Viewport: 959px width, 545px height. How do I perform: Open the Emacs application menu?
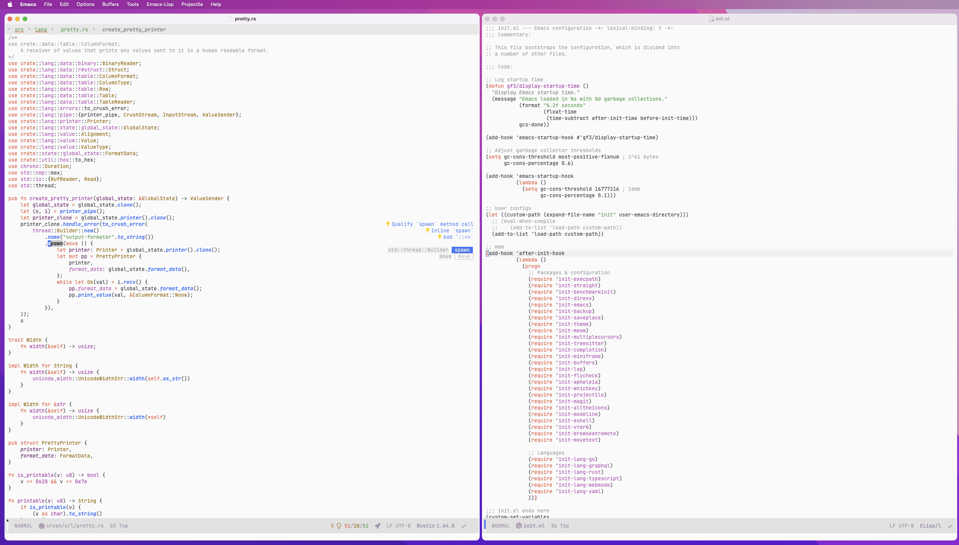[x=28, y=5]
